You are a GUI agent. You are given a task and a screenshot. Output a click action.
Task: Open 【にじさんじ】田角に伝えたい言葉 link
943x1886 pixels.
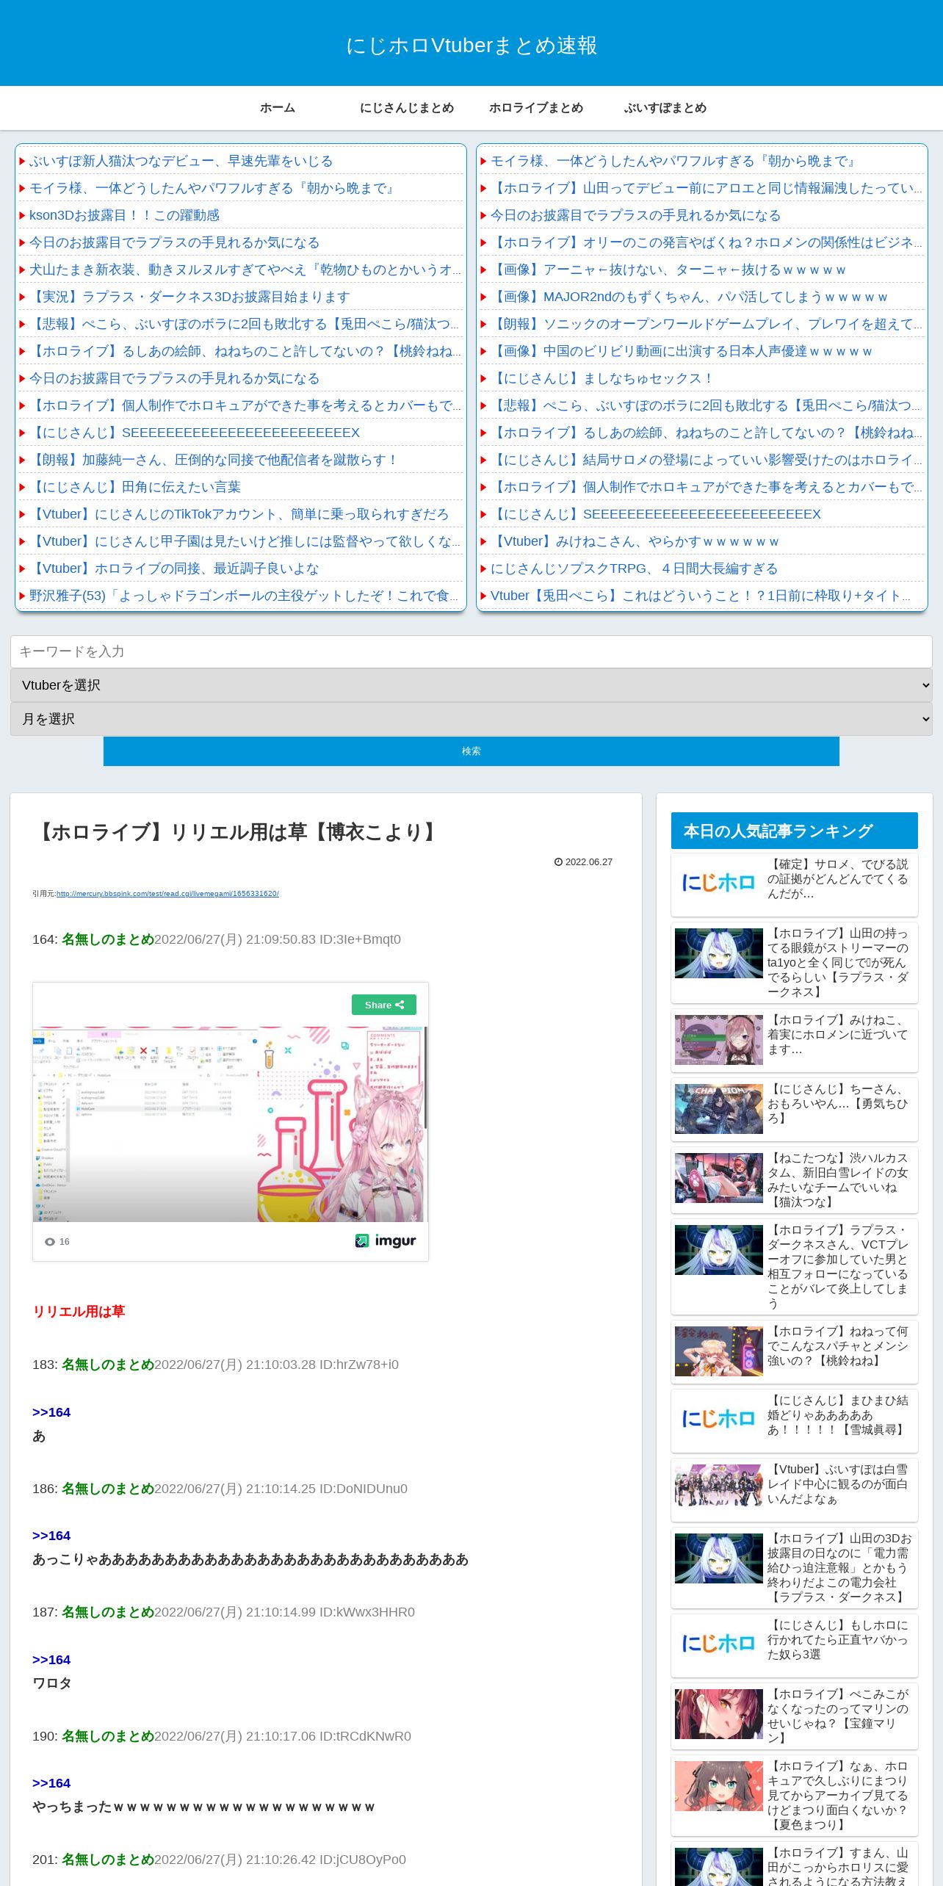point(135,487)
